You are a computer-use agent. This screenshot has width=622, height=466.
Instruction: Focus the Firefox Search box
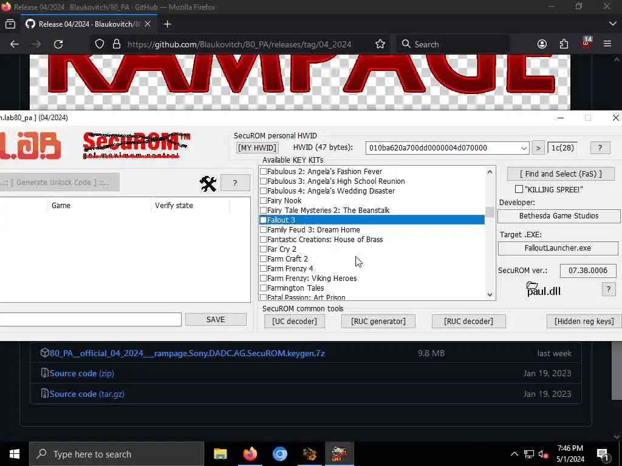(453, 44)
